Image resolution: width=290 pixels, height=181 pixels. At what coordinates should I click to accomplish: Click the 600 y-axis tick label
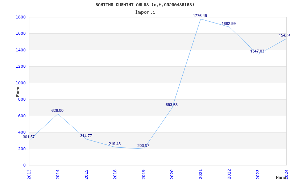22,116
